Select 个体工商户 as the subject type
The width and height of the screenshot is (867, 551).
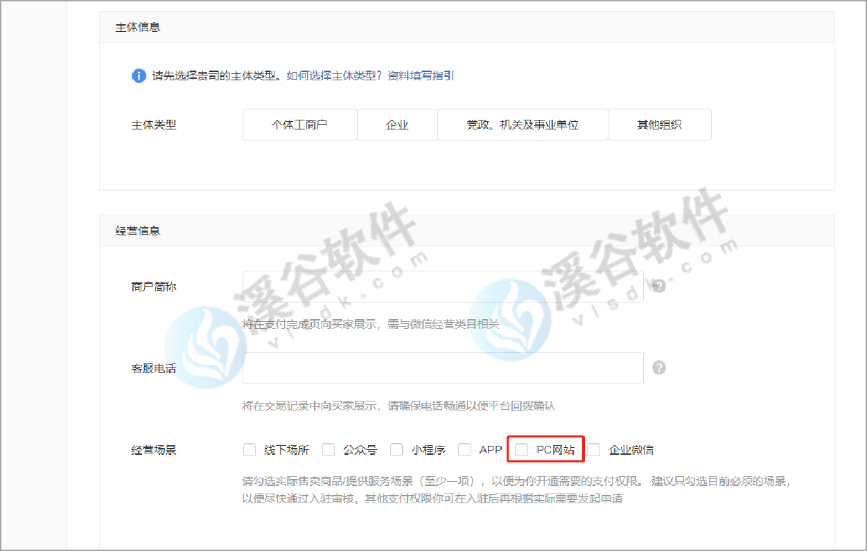tap(299, 125)
